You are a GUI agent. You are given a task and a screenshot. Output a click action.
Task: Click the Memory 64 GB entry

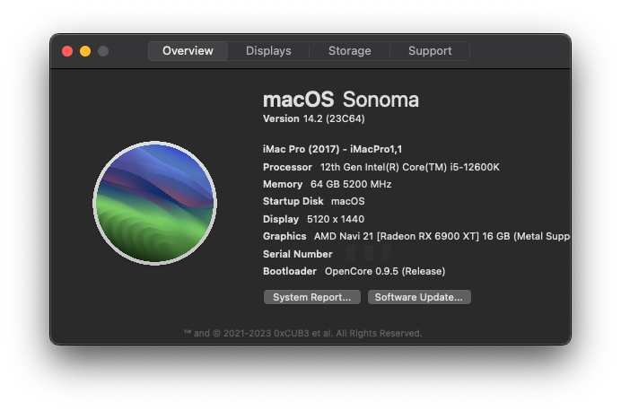tap(327, 184)
